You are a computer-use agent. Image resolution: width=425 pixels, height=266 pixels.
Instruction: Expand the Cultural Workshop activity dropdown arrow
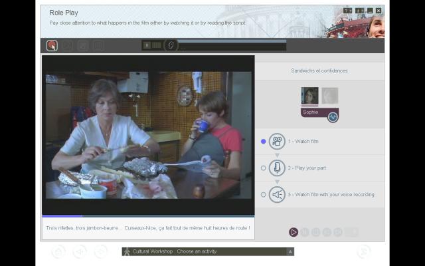290,252
